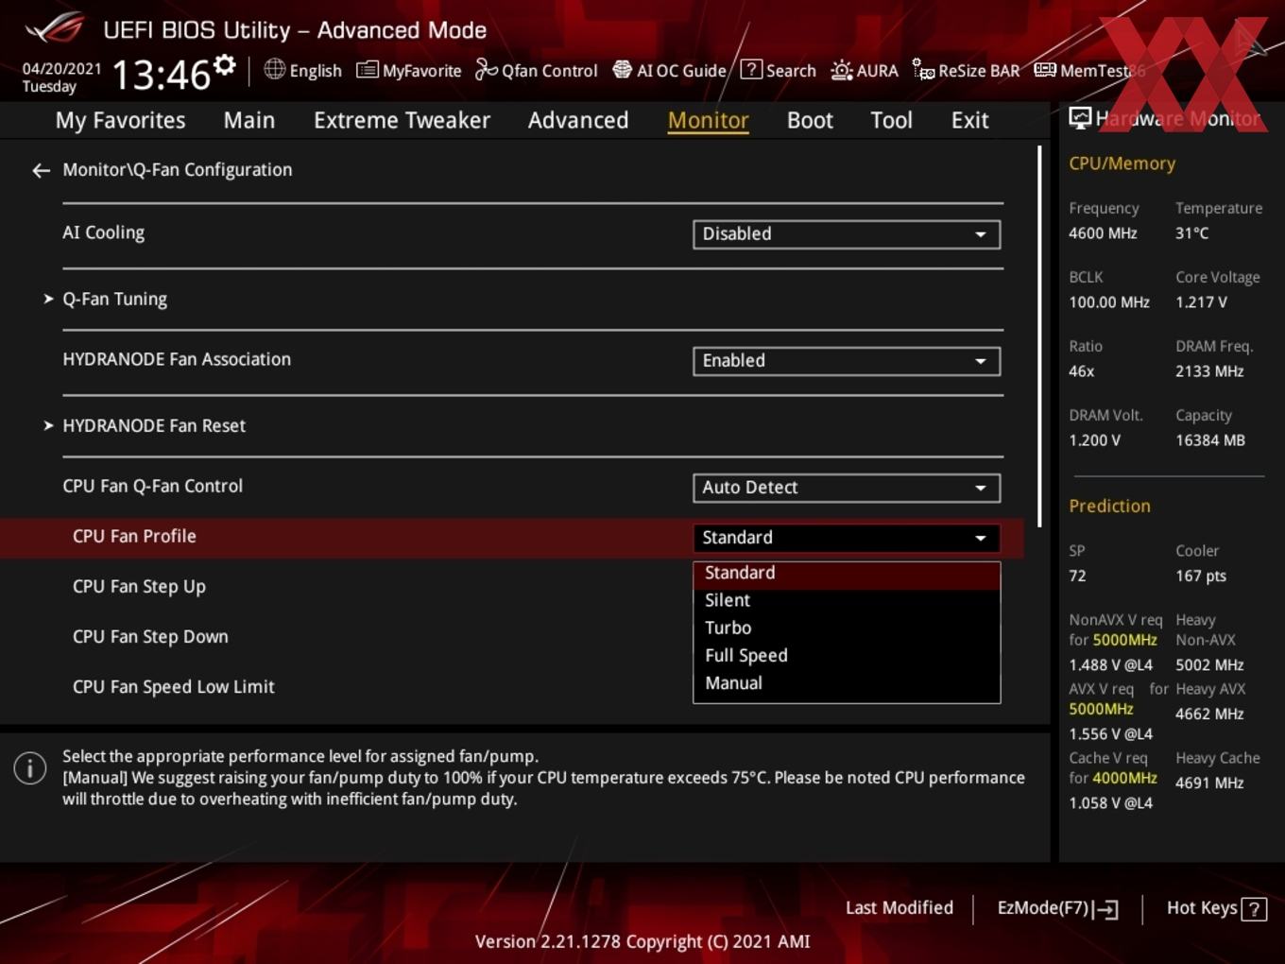Click the 2133 MHz DRAM Freq. value
1285x964 pixels.
pyautogui.click(x=1209, y=371)
